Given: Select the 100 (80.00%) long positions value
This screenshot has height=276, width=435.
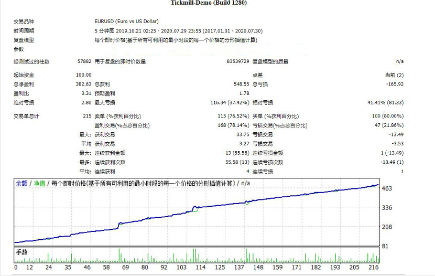Looking at the screenshot, I should (388, 116).
